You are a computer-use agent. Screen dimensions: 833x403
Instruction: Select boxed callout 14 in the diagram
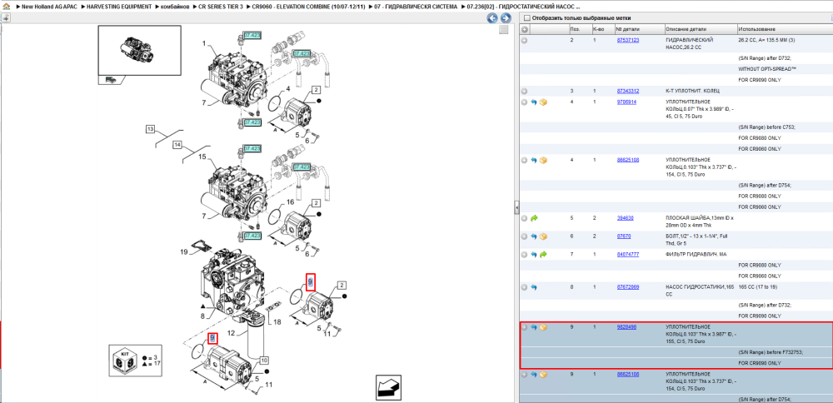click(177, 144)
